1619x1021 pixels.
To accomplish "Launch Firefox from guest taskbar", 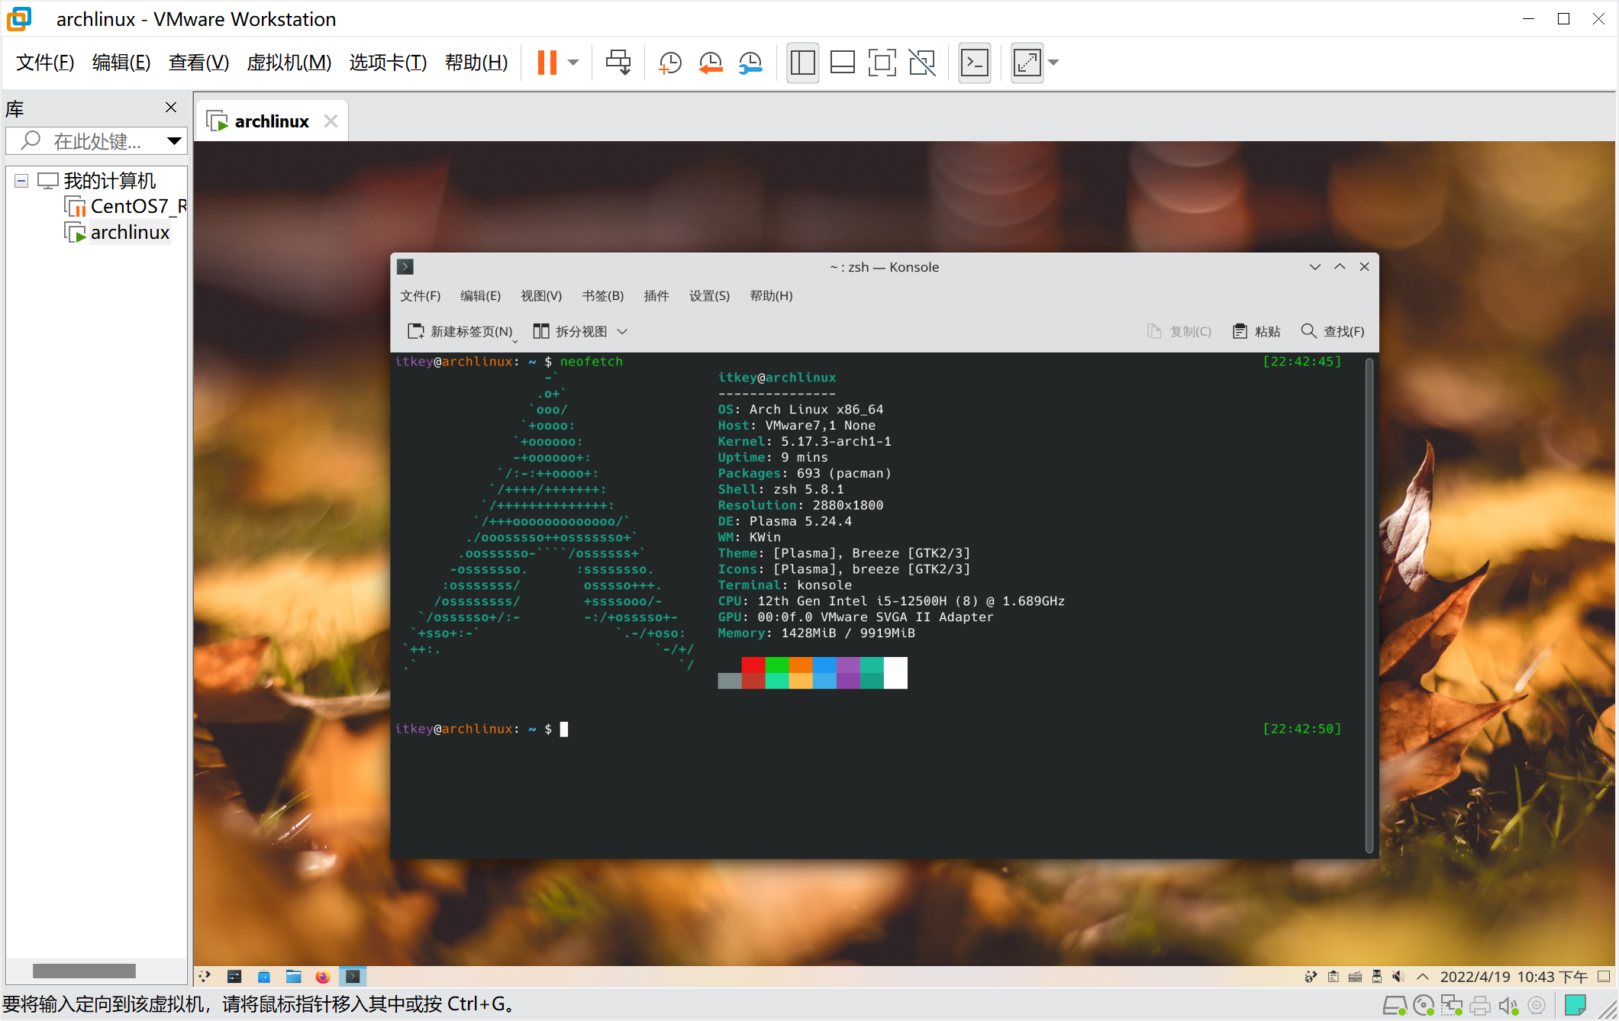I will [x=323, y=977].
